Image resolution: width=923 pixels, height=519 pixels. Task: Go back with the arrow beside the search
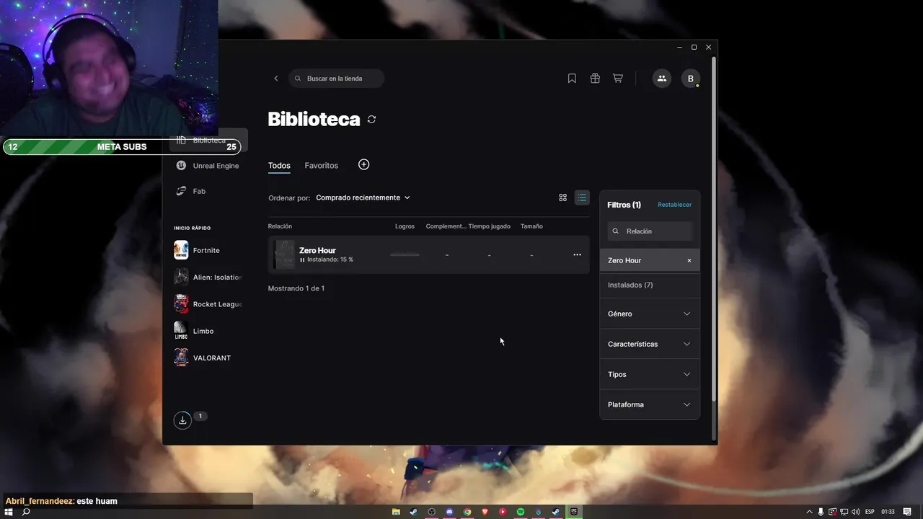[275, 79]
